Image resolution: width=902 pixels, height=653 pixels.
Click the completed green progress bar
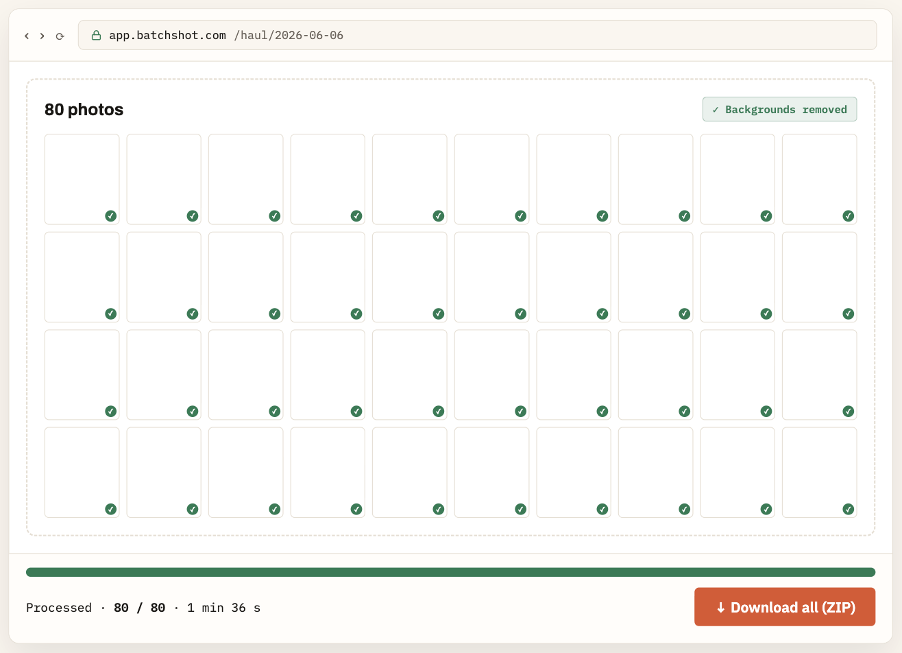(x=450, y=572)
